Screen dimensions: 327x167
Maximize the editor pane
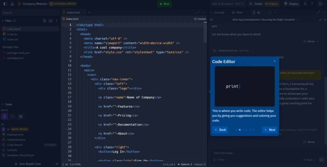[x=197, y=12]
